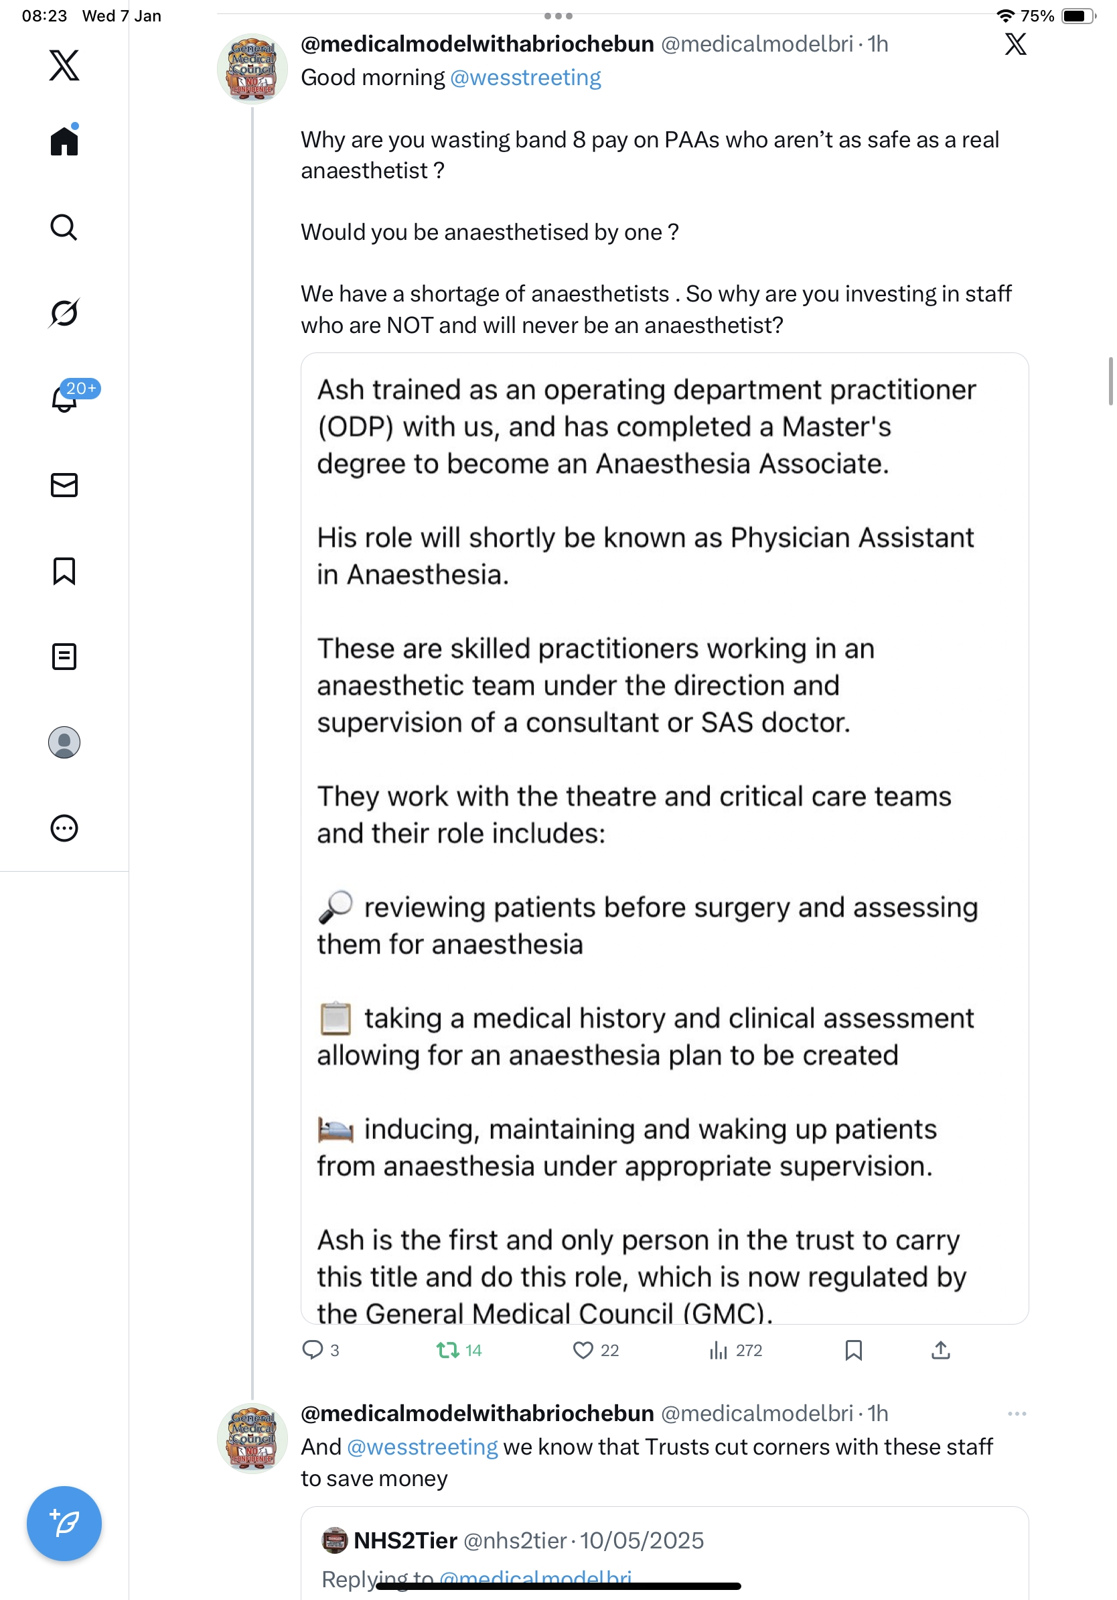Open Direct Messages envelope icon
The image size is (1117, 1600).
[x=64, y=485]
